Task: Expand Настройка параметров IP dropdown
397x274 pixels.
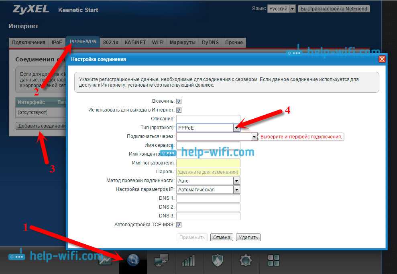Action: pyautogui.click(x=236, y=189)
